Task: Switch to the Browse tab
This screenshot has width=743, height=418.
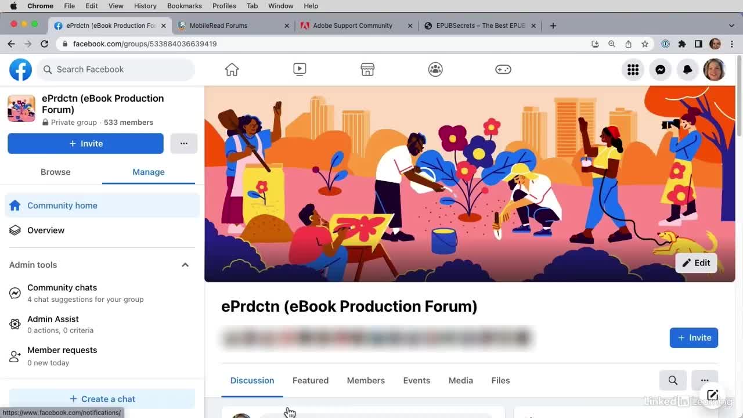Action: pos(55,172)
